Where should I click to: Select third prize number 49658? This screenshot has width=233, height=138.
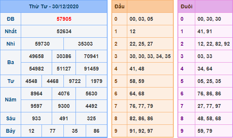tap(36, 57)
